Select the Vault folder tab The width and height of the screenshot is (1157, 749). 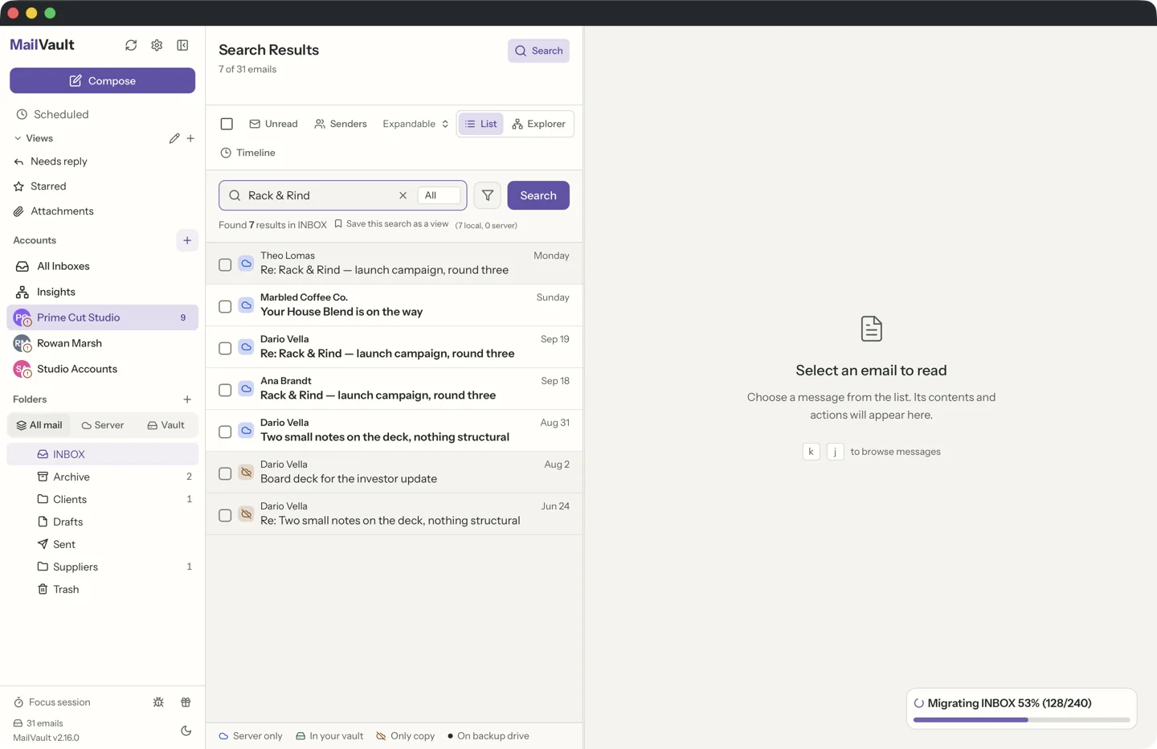[166, 425]
